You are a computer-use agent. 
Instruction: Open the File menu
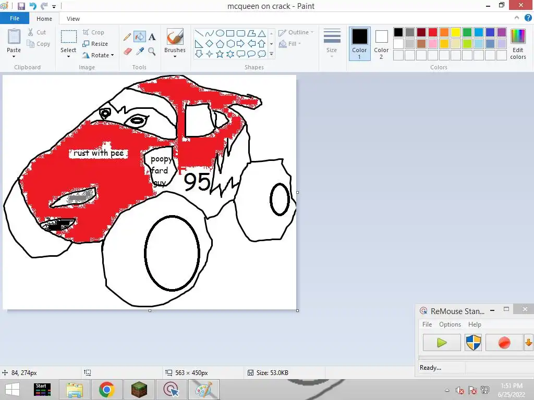click(x=15, y=18)
